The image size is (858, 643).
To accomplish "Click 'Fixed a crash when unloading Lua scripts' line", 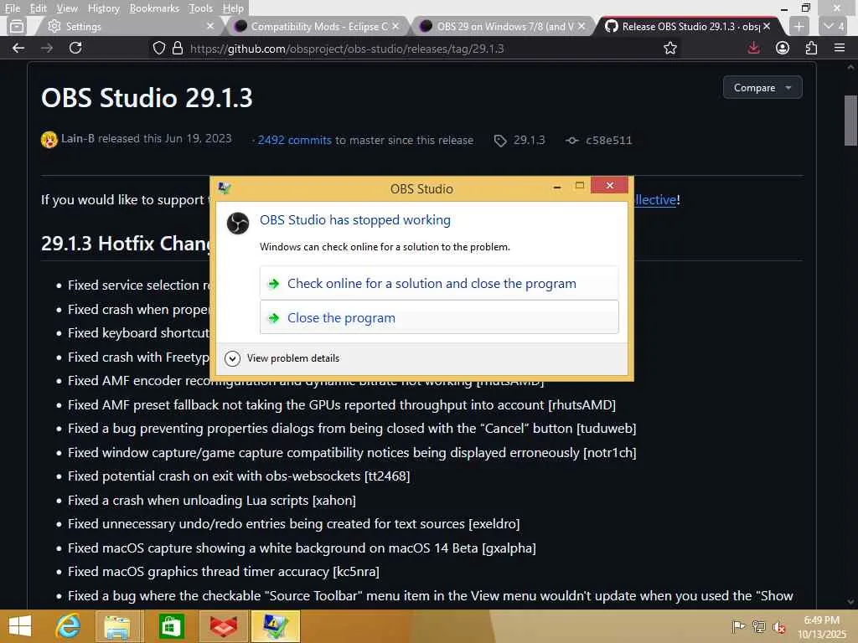I will (212, 501).
